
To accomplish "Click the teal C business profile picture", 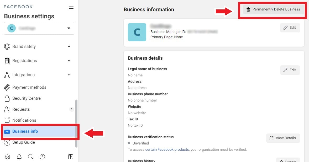I will tap(137, 32).
